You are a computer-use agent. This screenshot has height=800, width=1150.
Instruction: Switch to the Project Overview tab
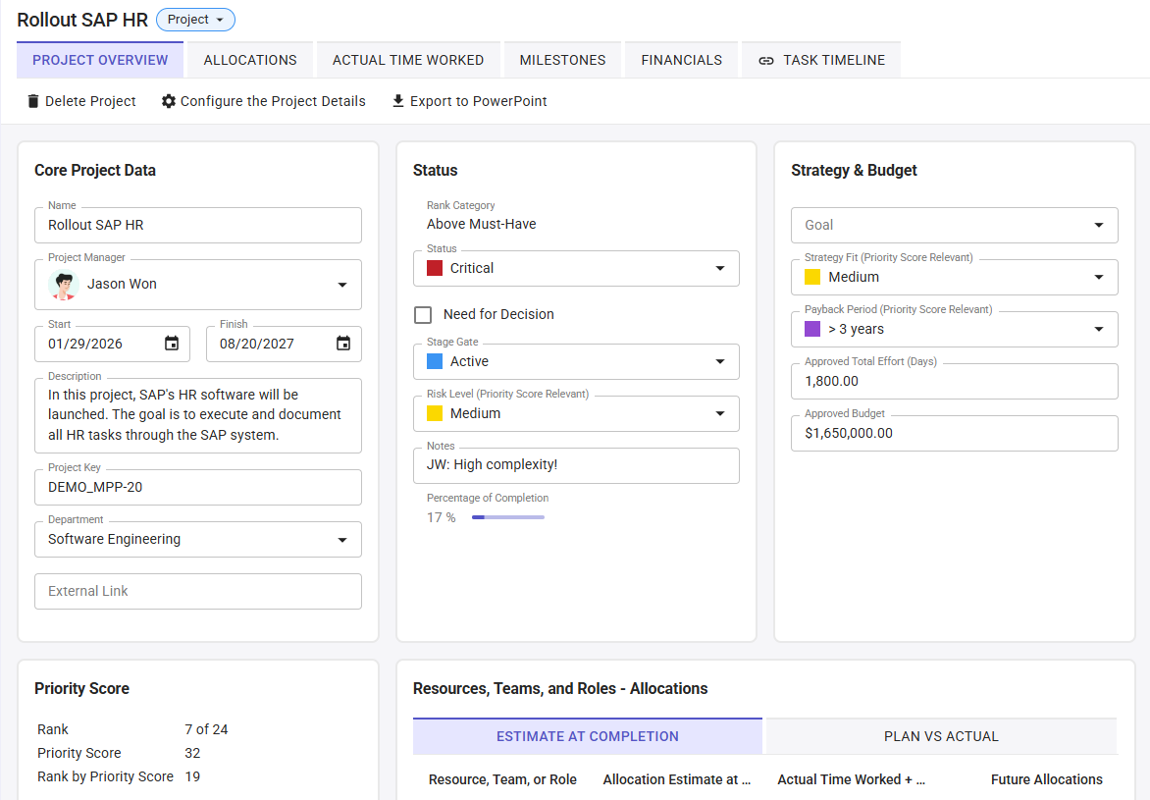100,60
